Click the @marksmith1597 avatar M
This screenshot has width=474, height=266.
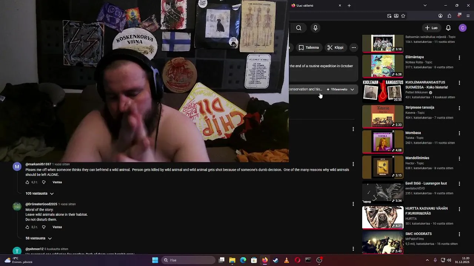click(x=17, y=167)
